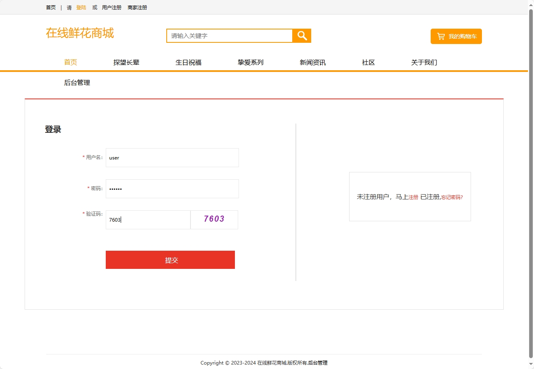Screen dimensions: 534x369
Task: Visit the 社区 community page
Action: coord(368,62)
